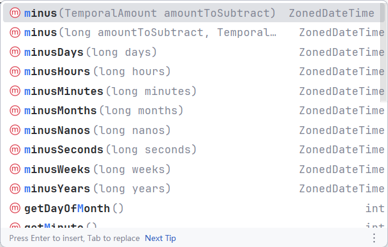Viewport: 388px width, 247px height.
Task: Pick minusWeeks(long weeks) completion entry
Action: 98,169
